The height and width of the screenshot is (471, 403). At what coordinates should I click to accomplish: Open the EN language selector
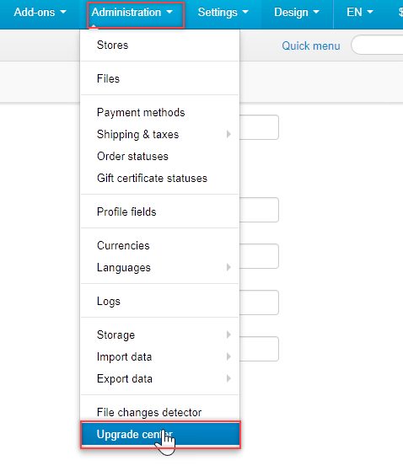coord(360,13)
